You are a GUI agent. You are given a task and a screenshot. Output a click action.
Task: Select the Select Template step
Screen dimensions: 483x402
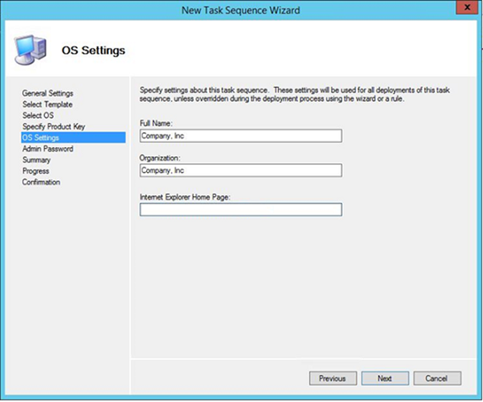[x=47, y=104]
